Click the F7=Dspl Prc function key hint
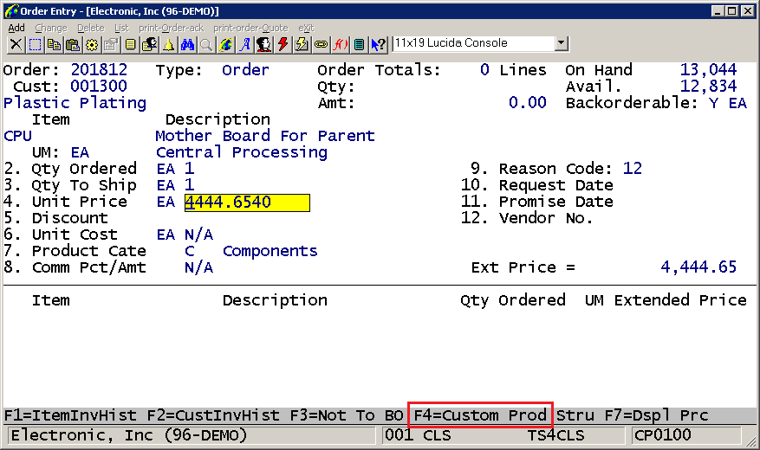760x450 pixels. point(656,415)
